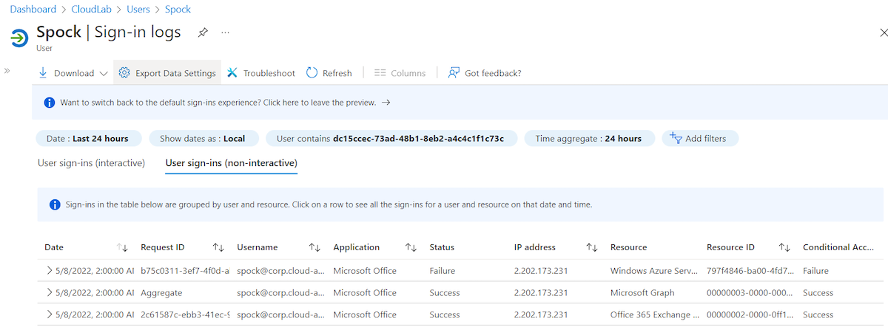888x327 pixels.
Task: Pin this blade with the pin icon
Action: (203, 32)
